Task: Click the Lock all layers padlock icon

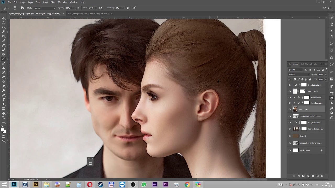Action: coord(310,79)
